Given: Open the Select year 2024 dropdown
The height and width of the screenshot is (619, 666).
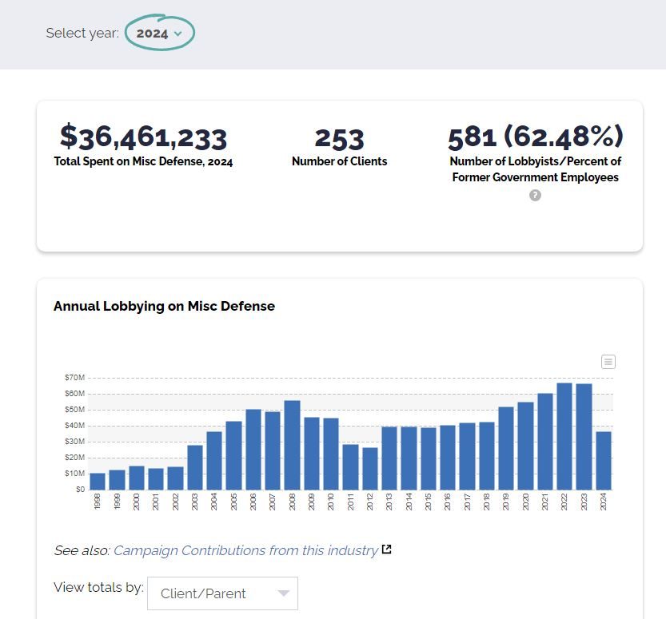Looking at the screenshot, I should coord(159,34).
